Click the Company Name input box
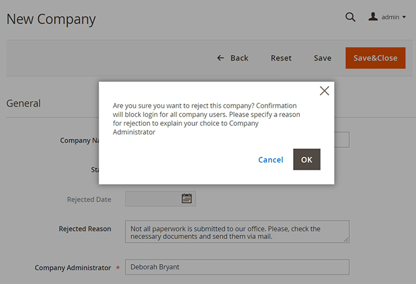 342,140
